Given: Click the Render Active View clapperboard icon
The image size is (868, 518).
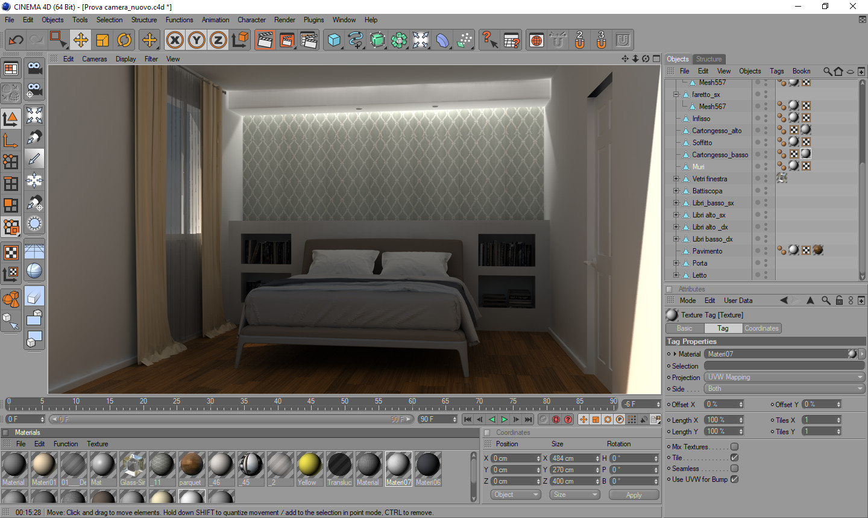Looking at the screenshot, I should click(265, 40).
